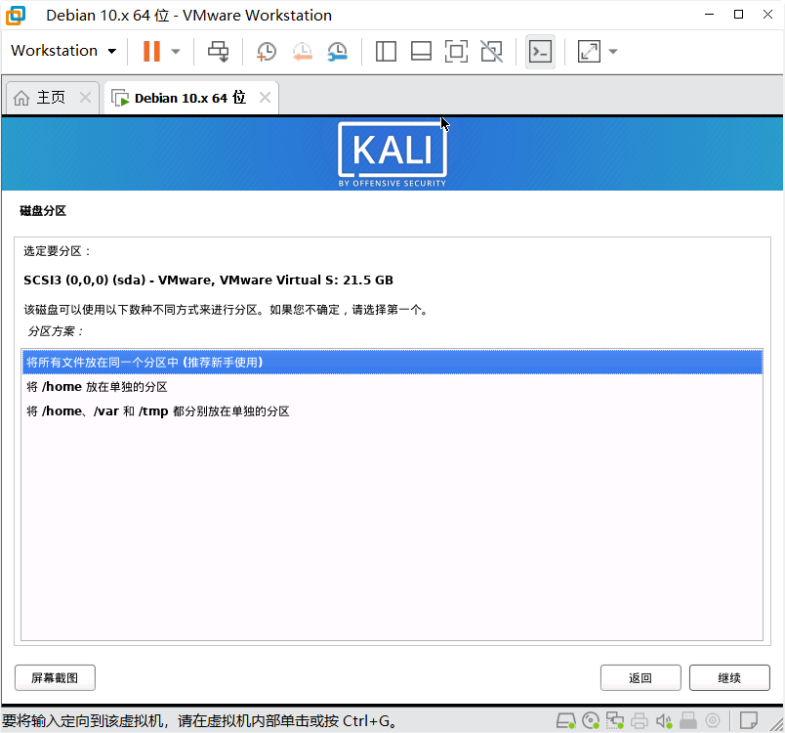Click the 继续 button
785x733 pixels.
pos(729,678)
